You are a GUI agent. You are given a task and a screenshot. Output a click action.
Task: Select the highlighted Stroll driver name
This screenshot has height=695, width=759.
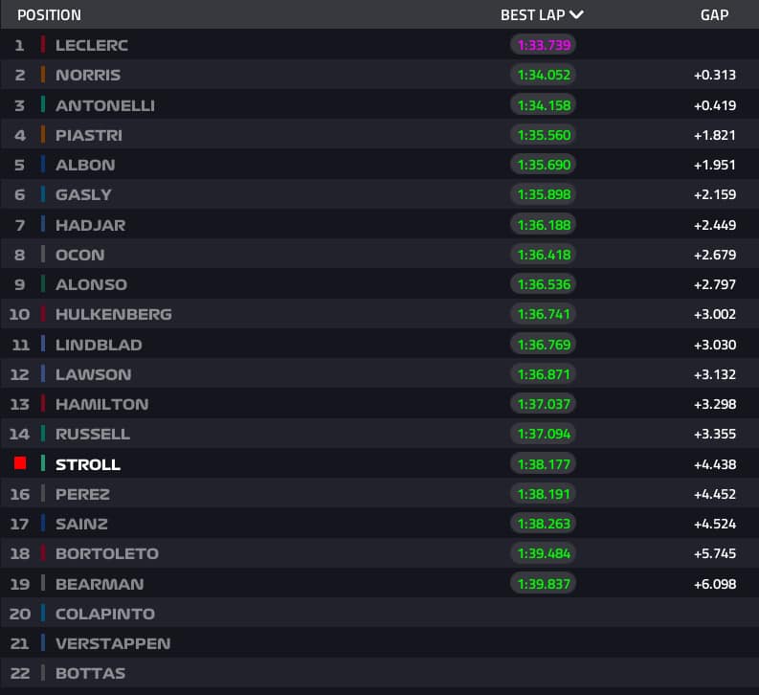[x=88, y=464]
